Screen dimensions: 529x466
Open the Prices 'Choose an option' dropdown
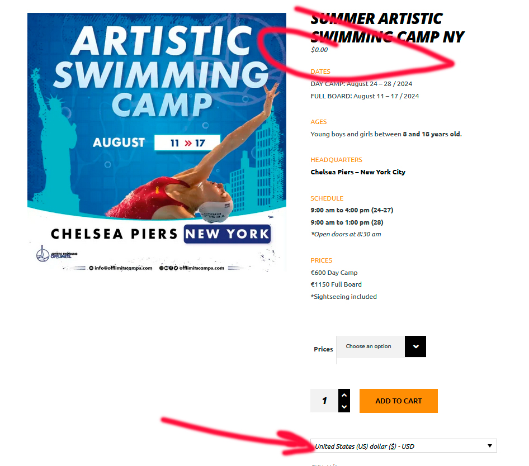(x=381, y=346)
